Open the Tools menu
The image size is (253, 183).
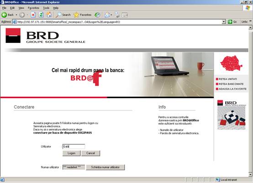point(46,8)
